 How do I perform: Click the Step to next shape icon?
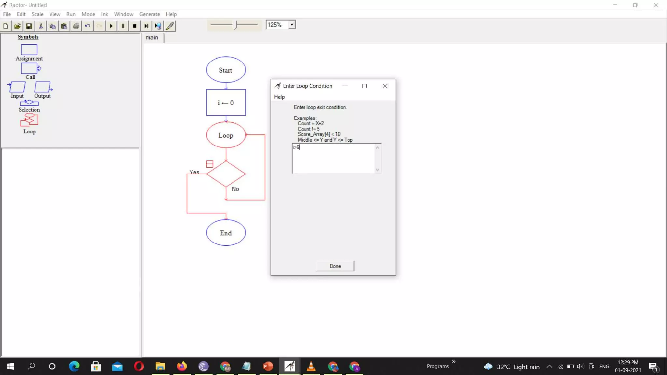point(146,26)
